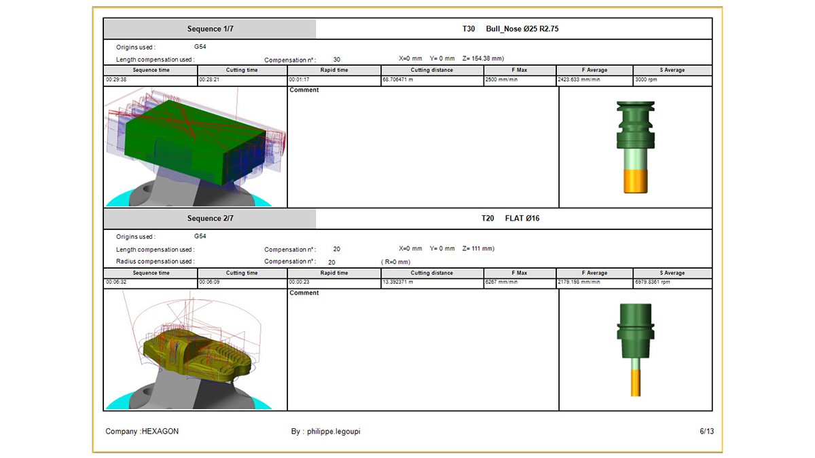The width and height of the screenshot is (815, 458).
Task: Click the Radius compensation used label
Action: click(x=155, y=261)
